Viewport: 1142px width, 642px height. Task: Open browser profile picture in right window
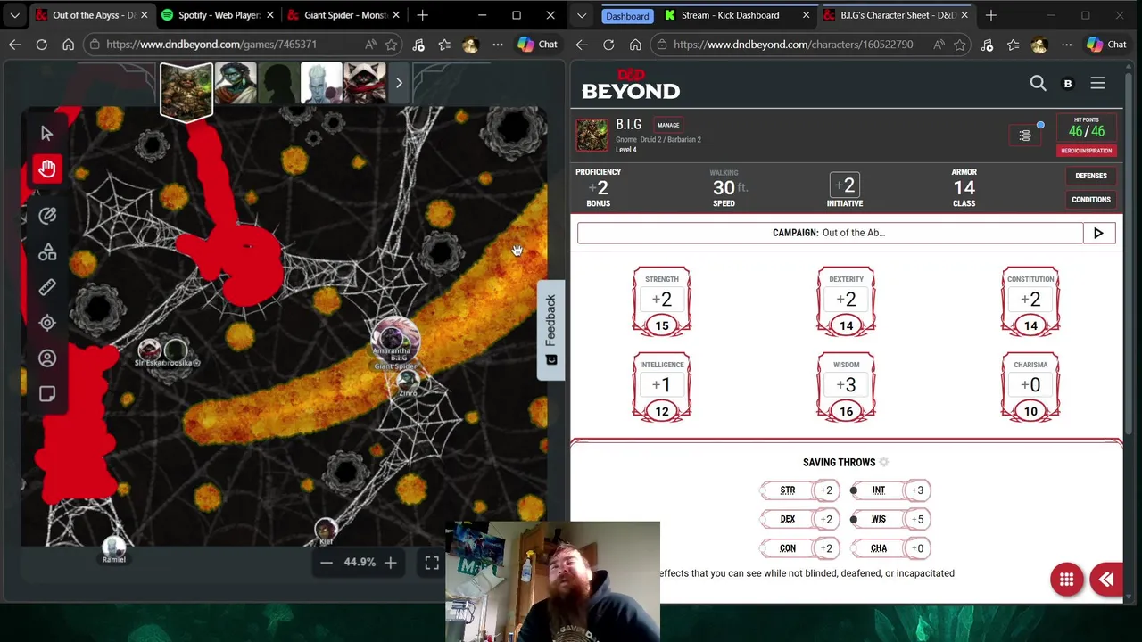(1039, 45)
